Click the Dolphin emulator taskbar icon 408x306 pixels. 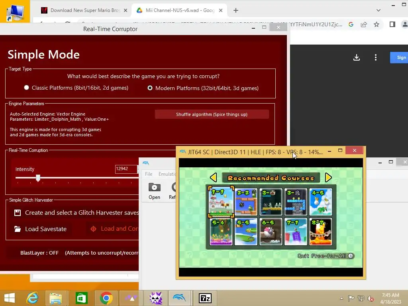(x=180, y=298)
